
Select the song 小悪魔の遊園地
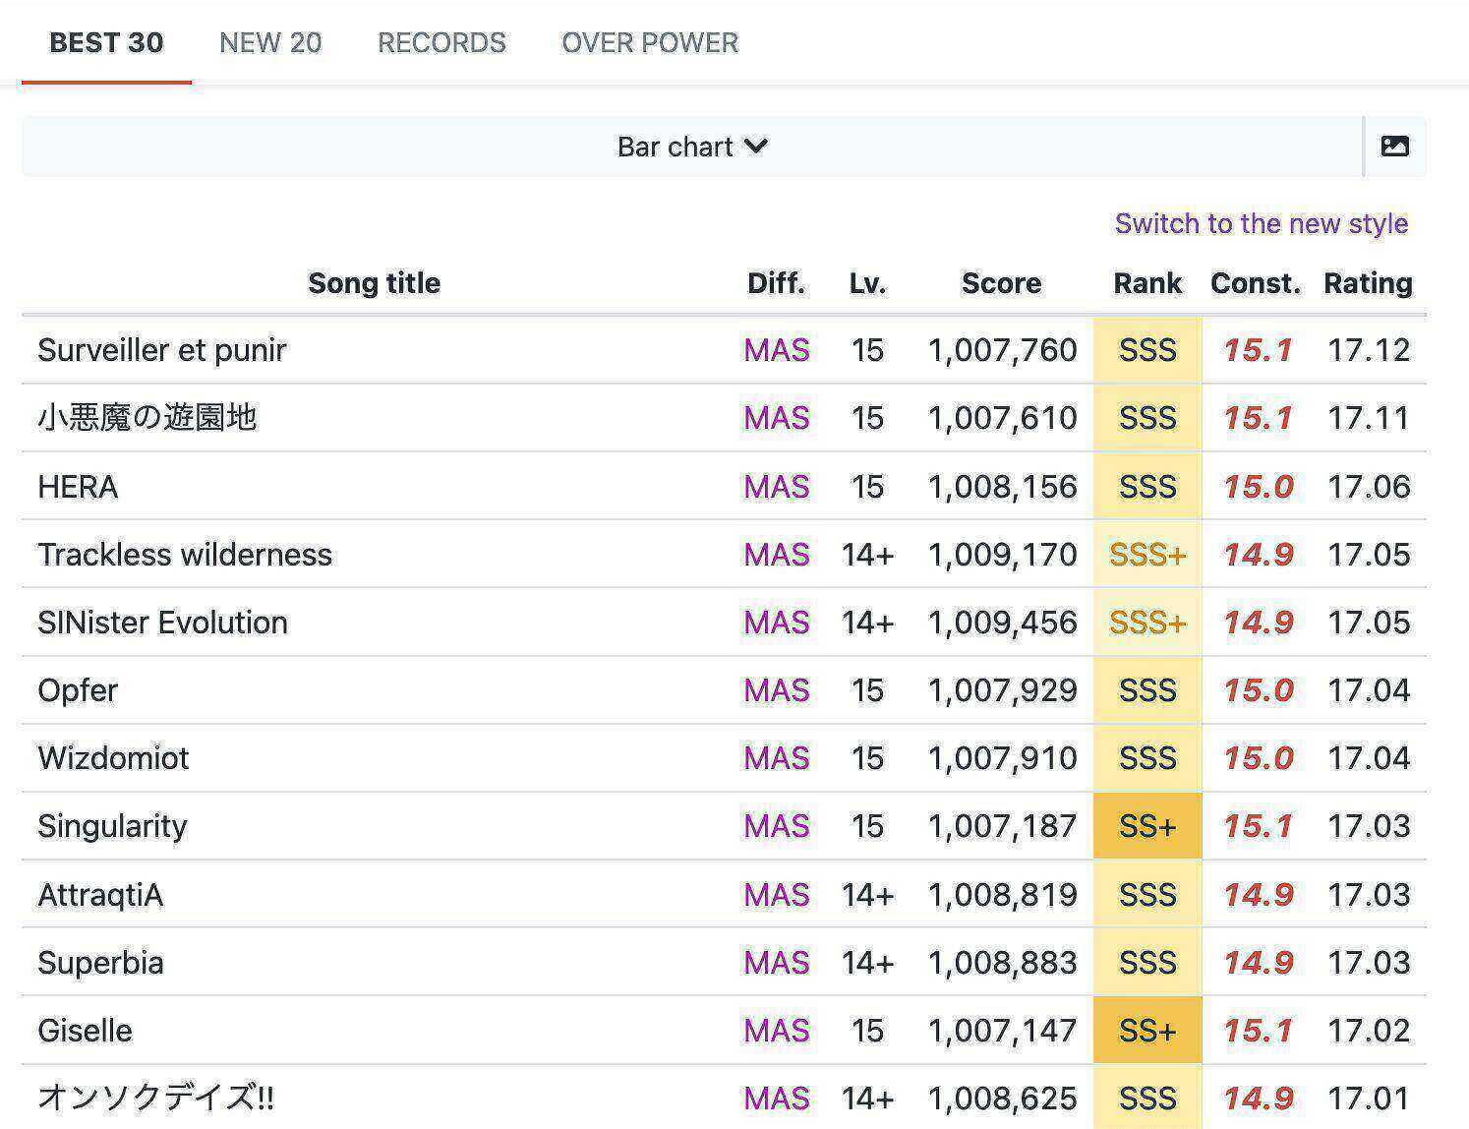(x=147, y=418)
